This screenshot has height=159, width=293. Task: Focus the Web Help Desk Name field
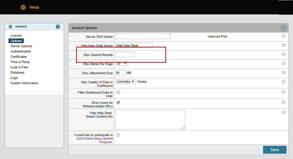click(x=134, y=45)
